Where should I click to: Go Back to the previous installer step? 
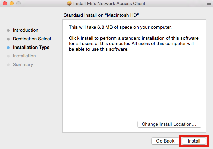click(x=165, y=141)
